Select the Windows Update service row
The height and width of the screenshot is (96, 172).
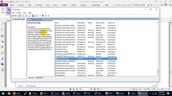click(x=85, y=51)
